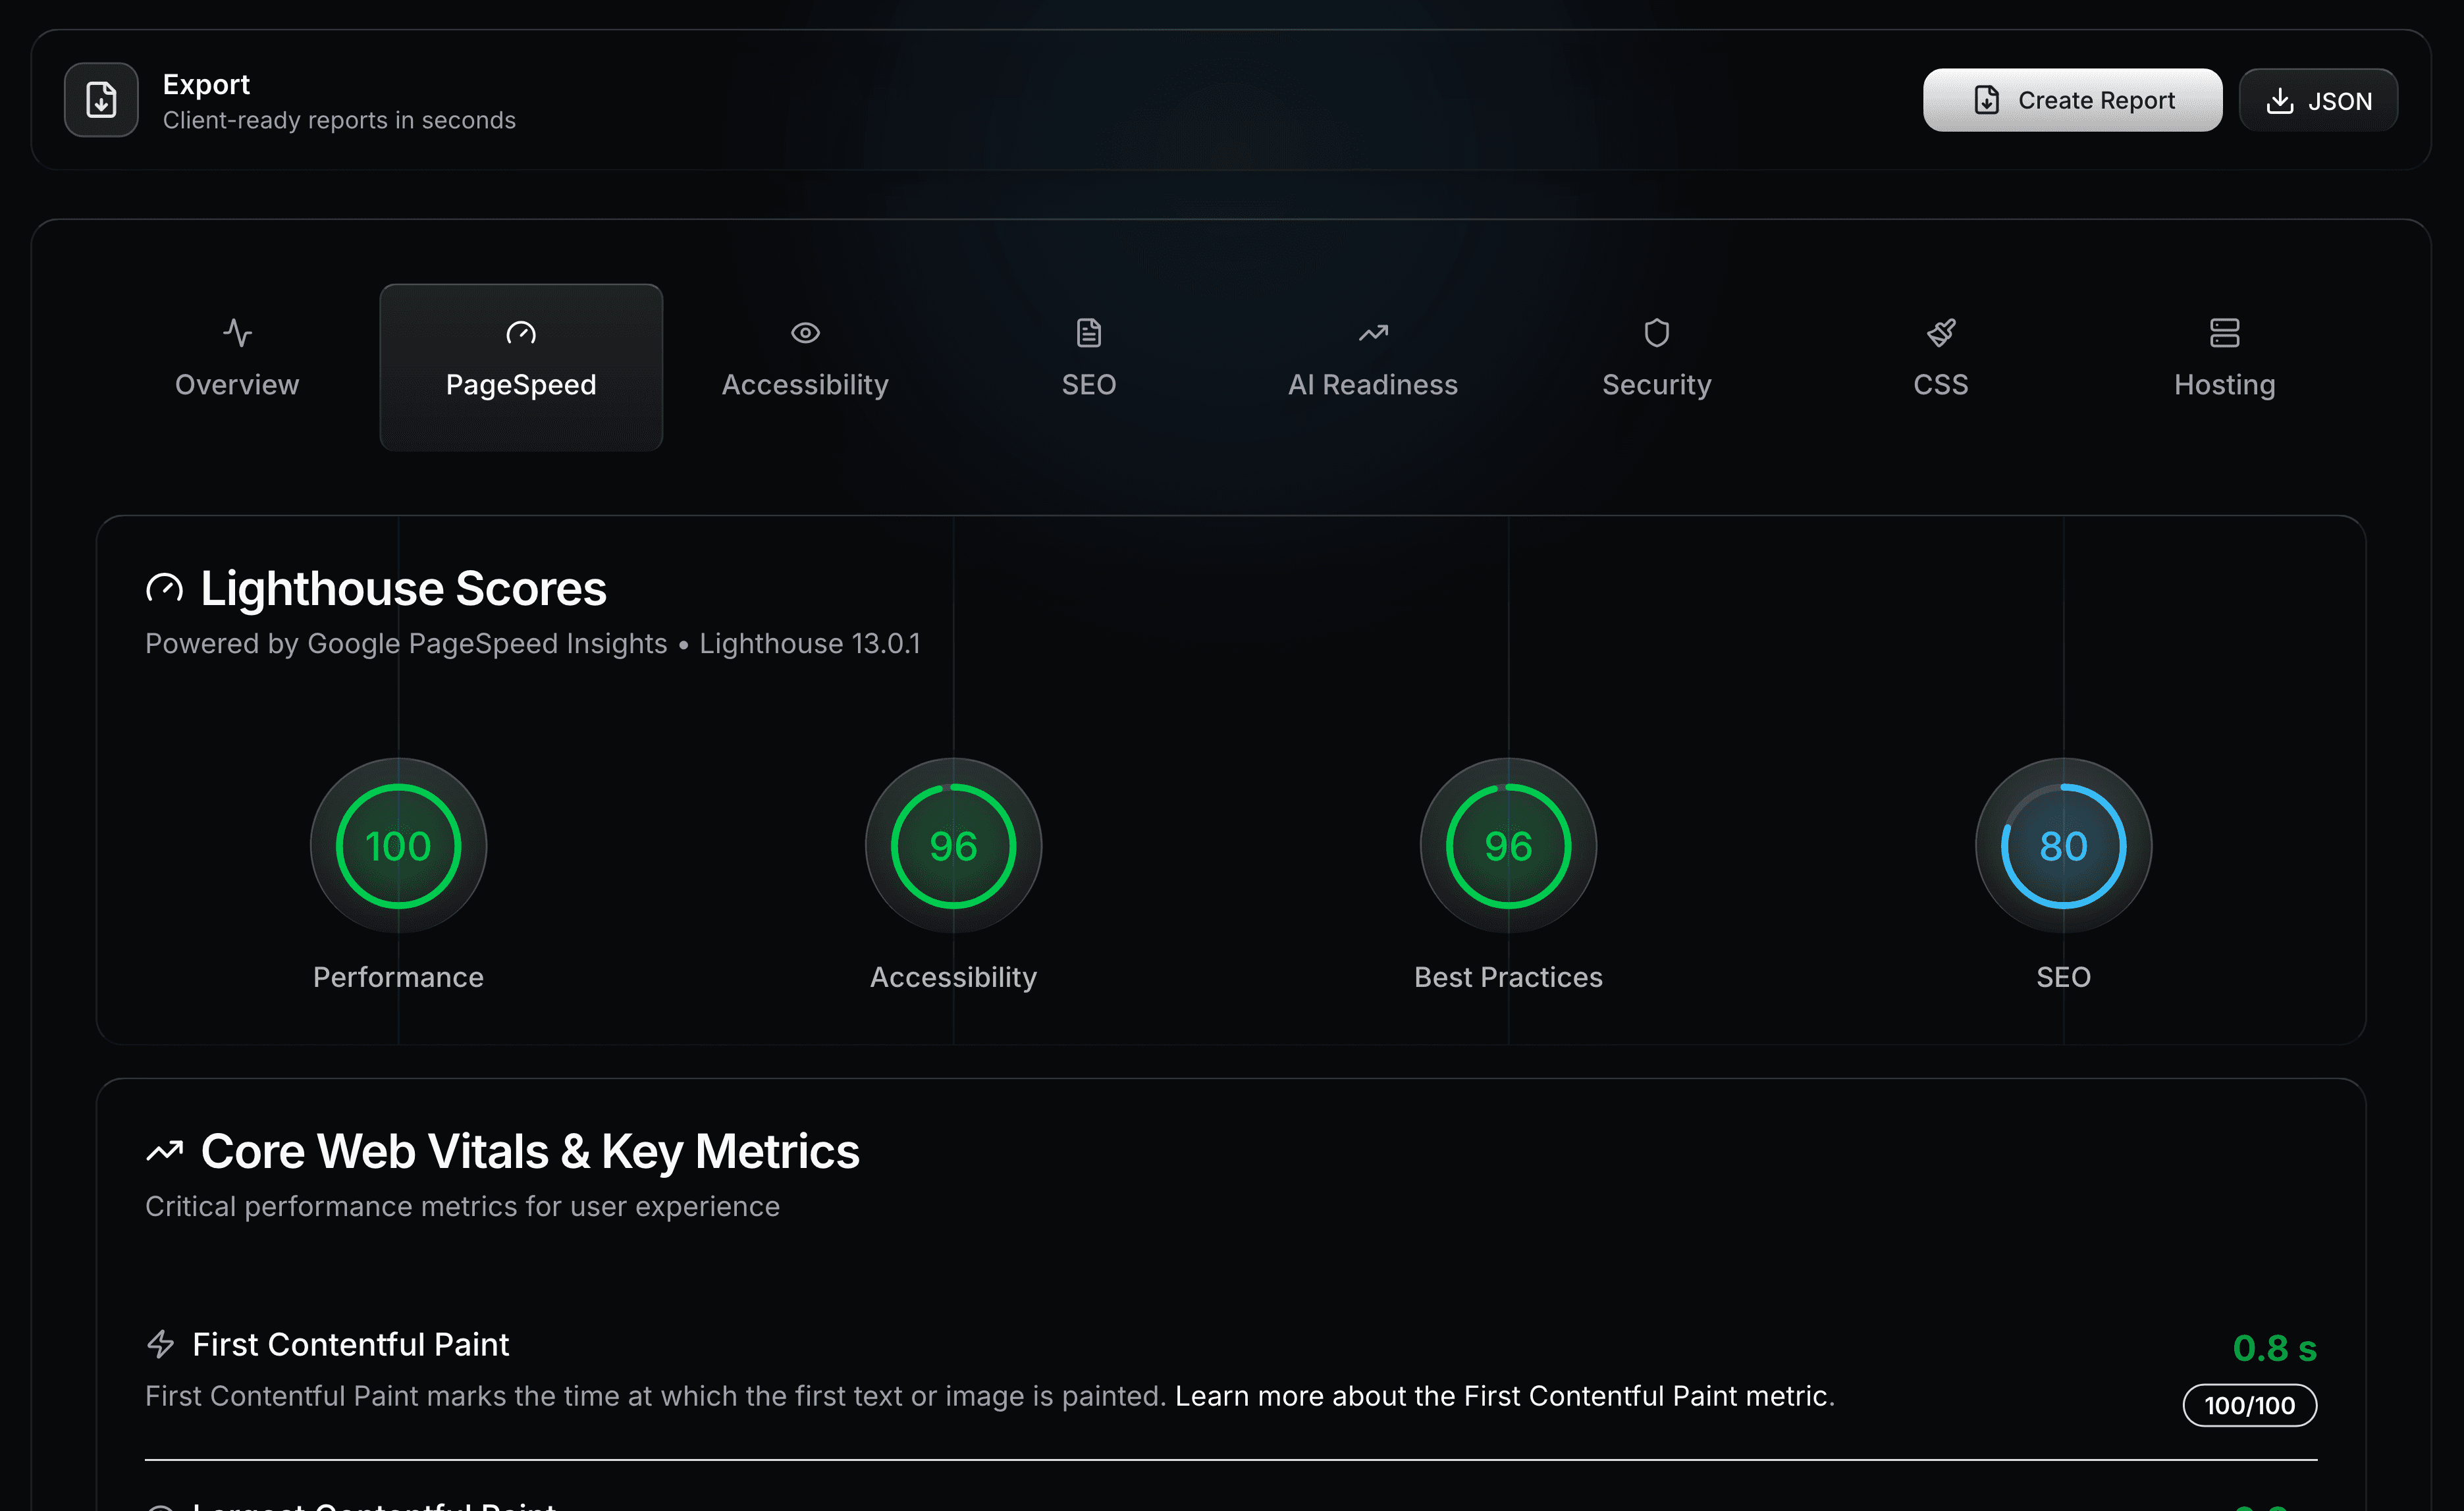Go to the Hosting tab

click(x=2225, y=367)
